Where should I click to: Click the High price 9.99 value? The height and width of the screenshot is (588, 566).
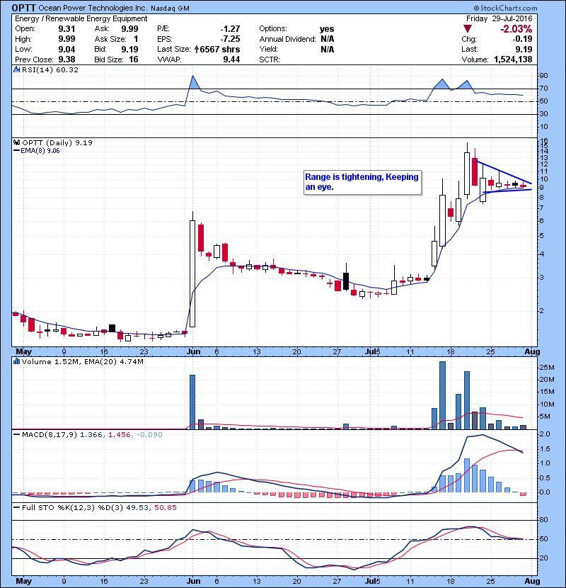click(67, 39)
